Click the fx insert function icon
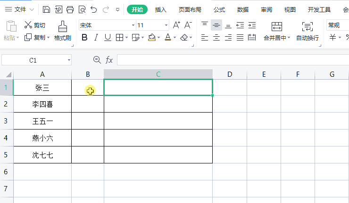This screenshot has width=349, height=203. [x=109, y=60]
